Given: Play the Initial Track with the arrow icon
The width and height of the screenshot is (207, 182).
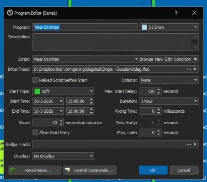Looking at the screenshot, I should (195, 69).
